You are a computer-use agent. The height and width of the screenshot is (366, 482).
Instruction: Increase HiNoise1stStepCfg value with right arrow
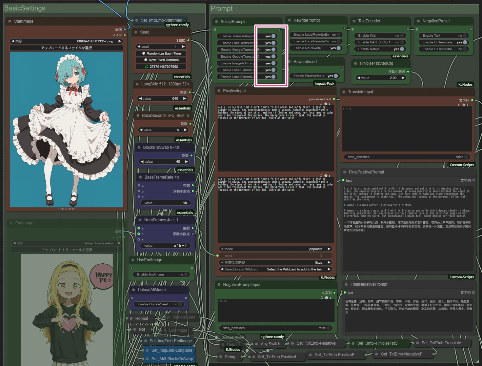(403, 78)
